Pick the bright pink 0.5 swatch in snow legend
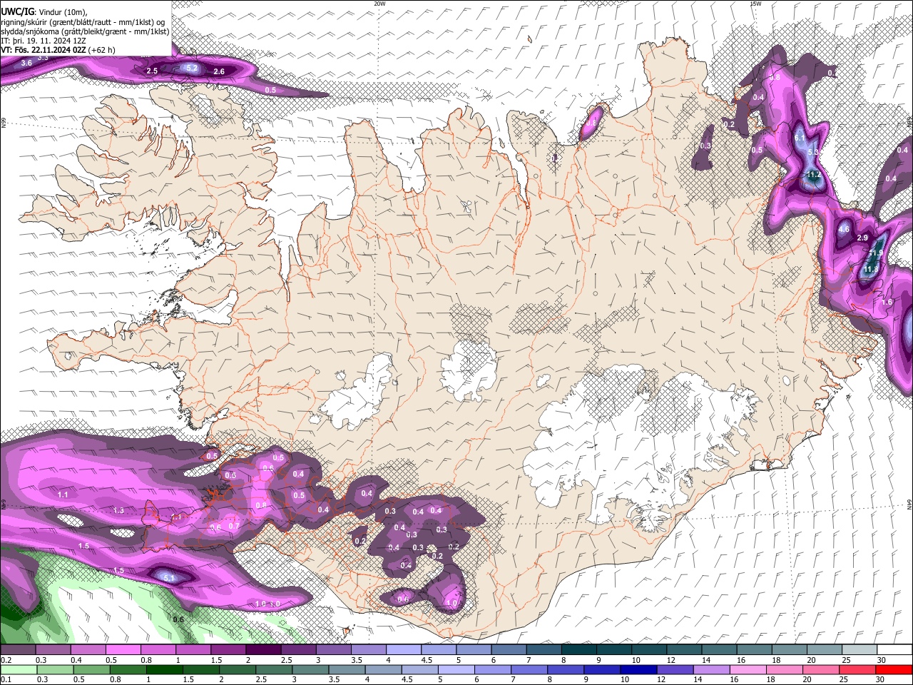 (123, 650)
